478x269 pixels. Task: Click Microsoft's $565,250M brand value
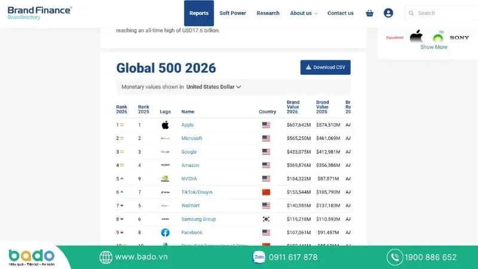299,138
